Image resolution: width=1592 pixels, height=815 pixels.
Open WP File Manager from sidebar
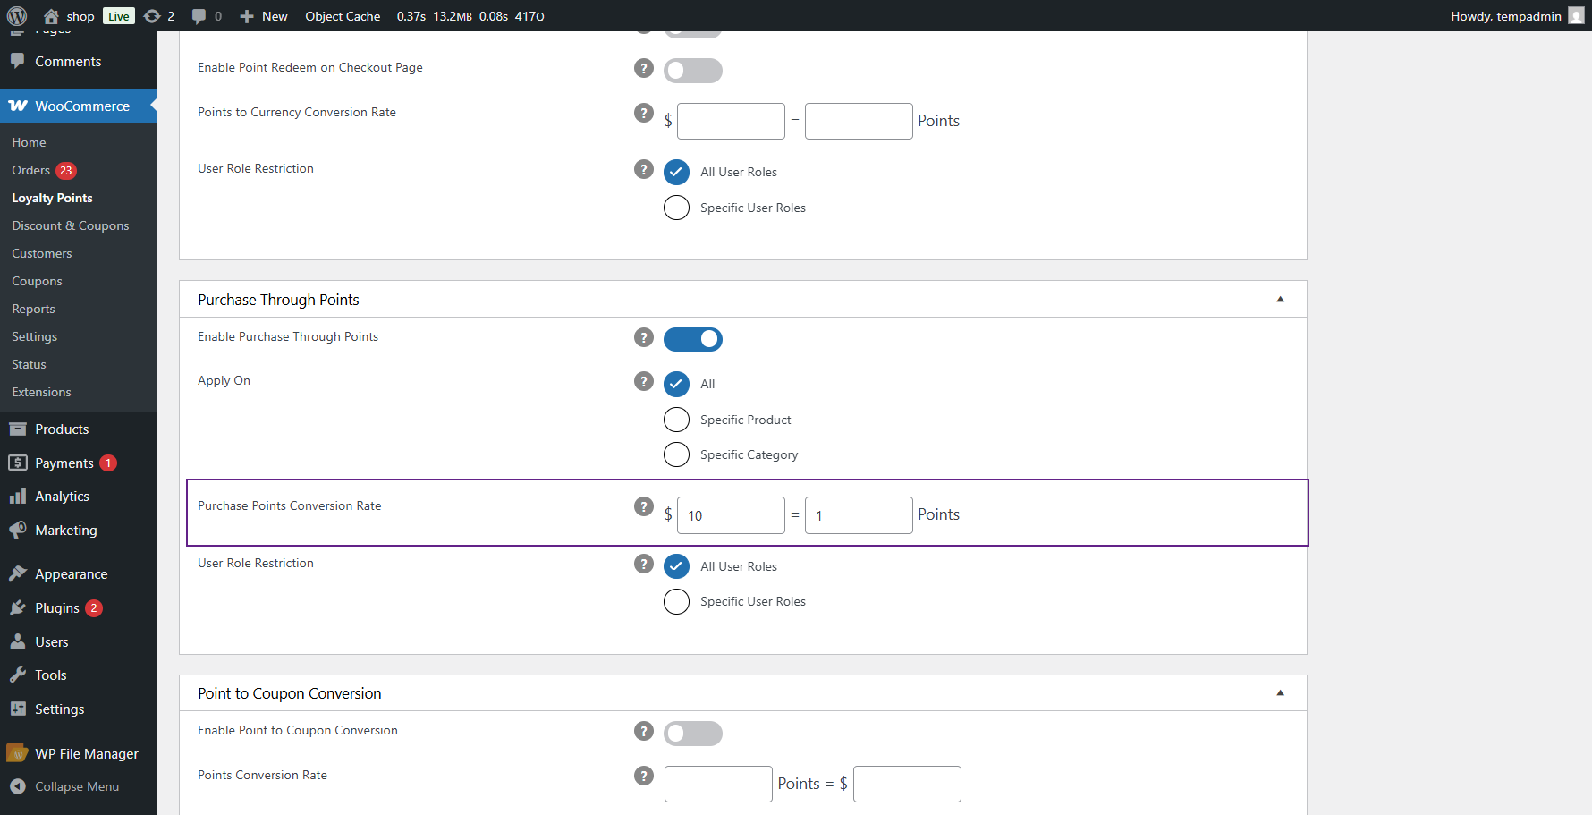coord(86,754)
